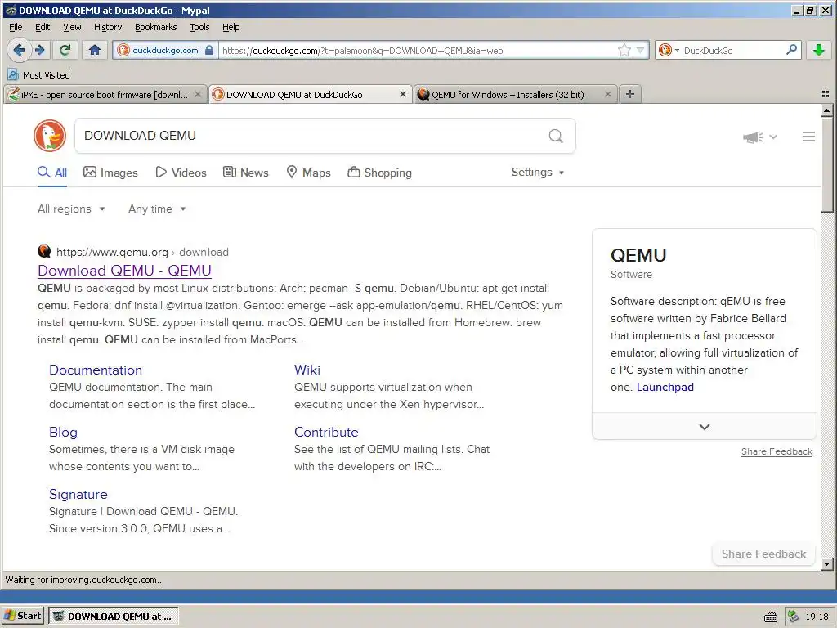Open the Signature sitelink
This screenshot has height=628, width=837.
pyautogui.click(x=78, y=495)
